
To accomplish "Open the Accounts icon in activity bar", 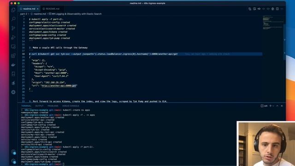I will (13, 152).
